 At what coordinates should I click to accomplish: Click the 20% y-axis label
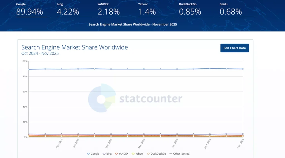click(25, 122)
